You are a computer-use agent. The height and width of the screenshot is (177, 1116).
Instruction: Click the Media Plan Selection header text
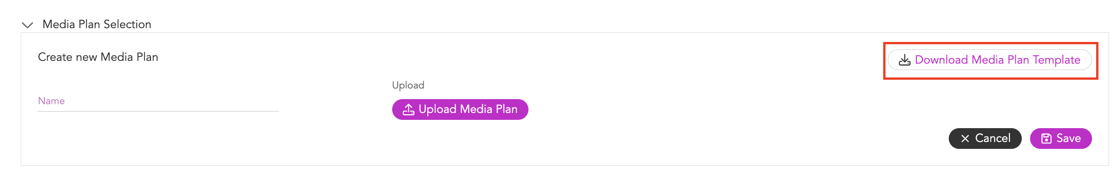click(x=97, y=24)
